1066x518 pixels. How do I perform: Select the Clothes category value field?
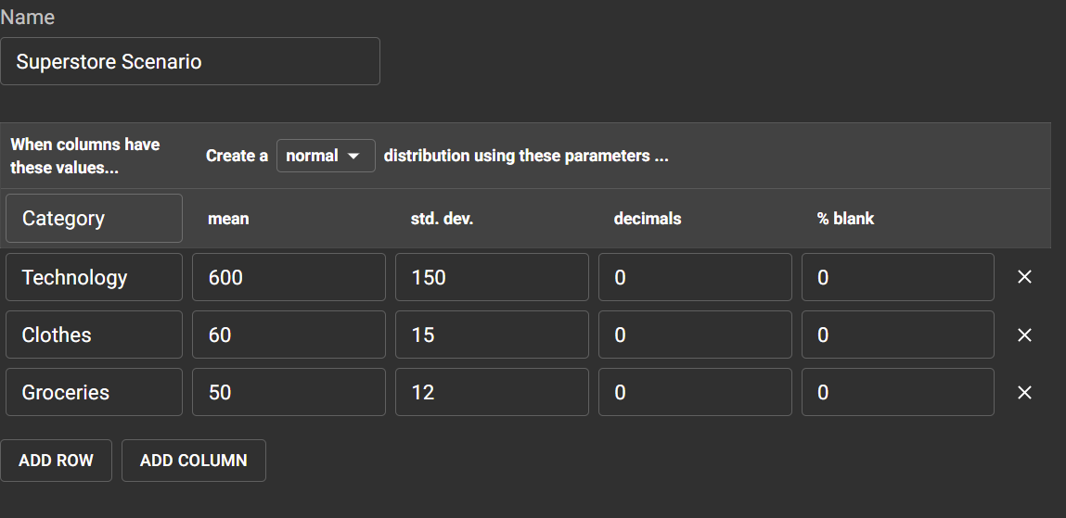pyautogui.click(x=94, y=335)
